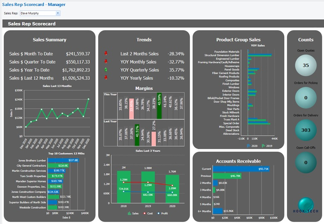Image resolution: width=324 pixels, height=224 pixels.
Task: Click the Special Order product group bar
Action: pyautogui.click(x=259, y=123)
